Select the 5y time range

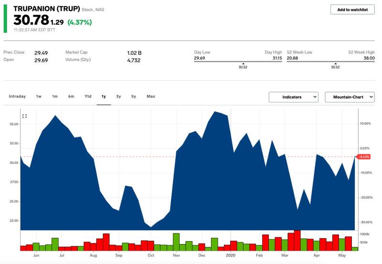click(x=134, y=96)
